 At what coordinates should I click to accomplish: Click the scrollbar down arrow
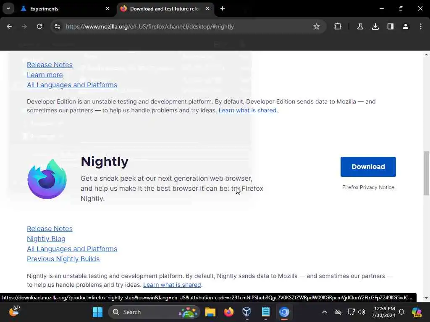click(426, 298)
